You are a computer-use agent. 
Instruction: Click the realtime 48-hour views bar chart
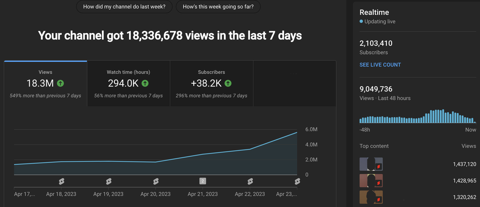pyautogui.click(x=418, y=116)
